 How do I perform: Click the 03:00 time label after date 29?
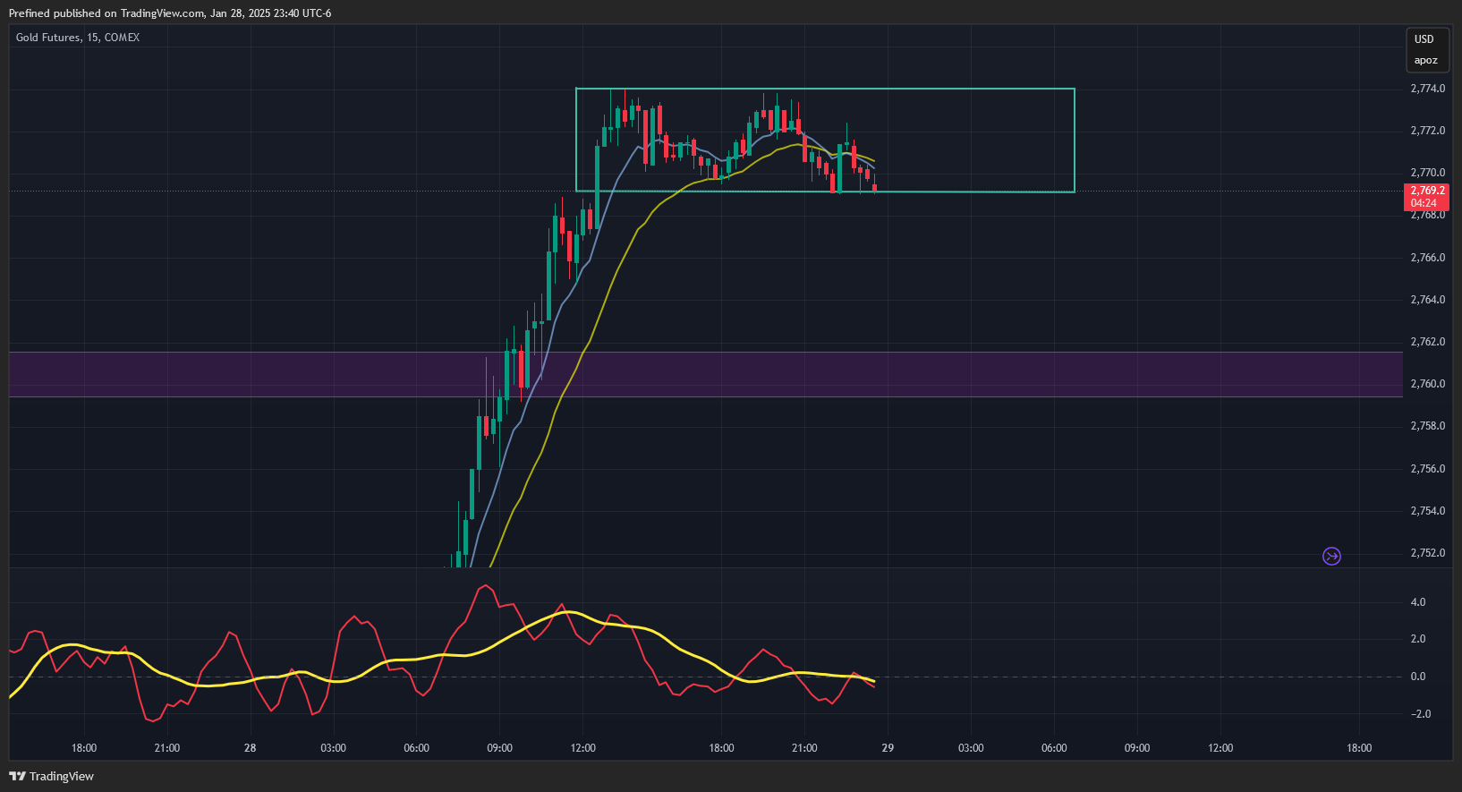coord(971,748)
